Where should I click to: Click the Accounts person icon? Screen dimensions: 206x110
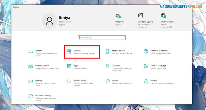(107, 67)
